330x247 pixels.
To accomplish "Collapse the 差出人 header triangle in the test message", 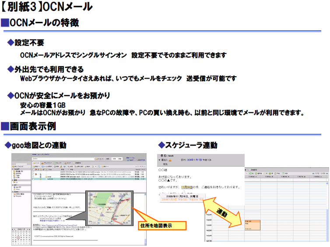I will click(159, 160).
